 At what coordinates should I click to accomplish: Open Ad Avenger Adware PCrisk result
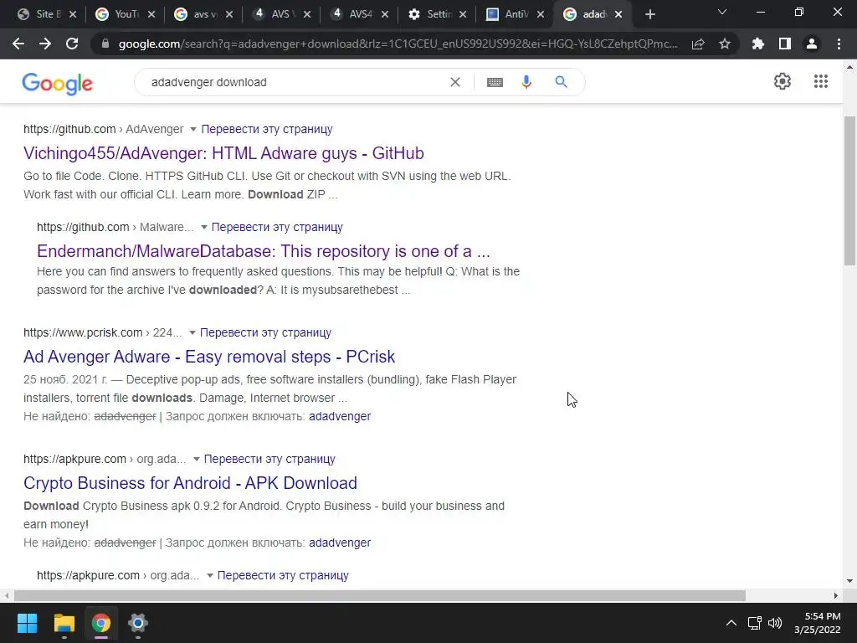coord(208,357)
